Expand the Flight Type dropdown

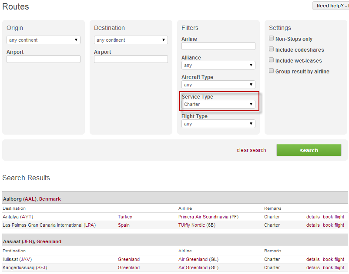click(218, 124)
